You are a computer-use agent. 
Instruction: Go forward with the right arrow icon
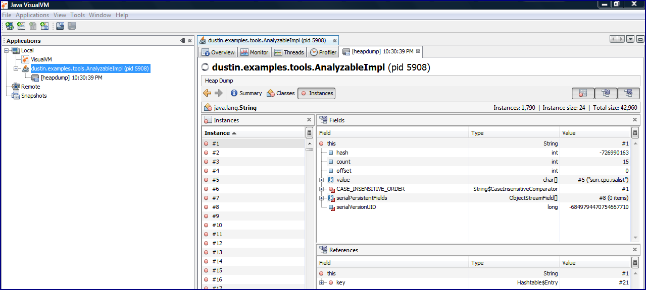[x=219, y=93]
